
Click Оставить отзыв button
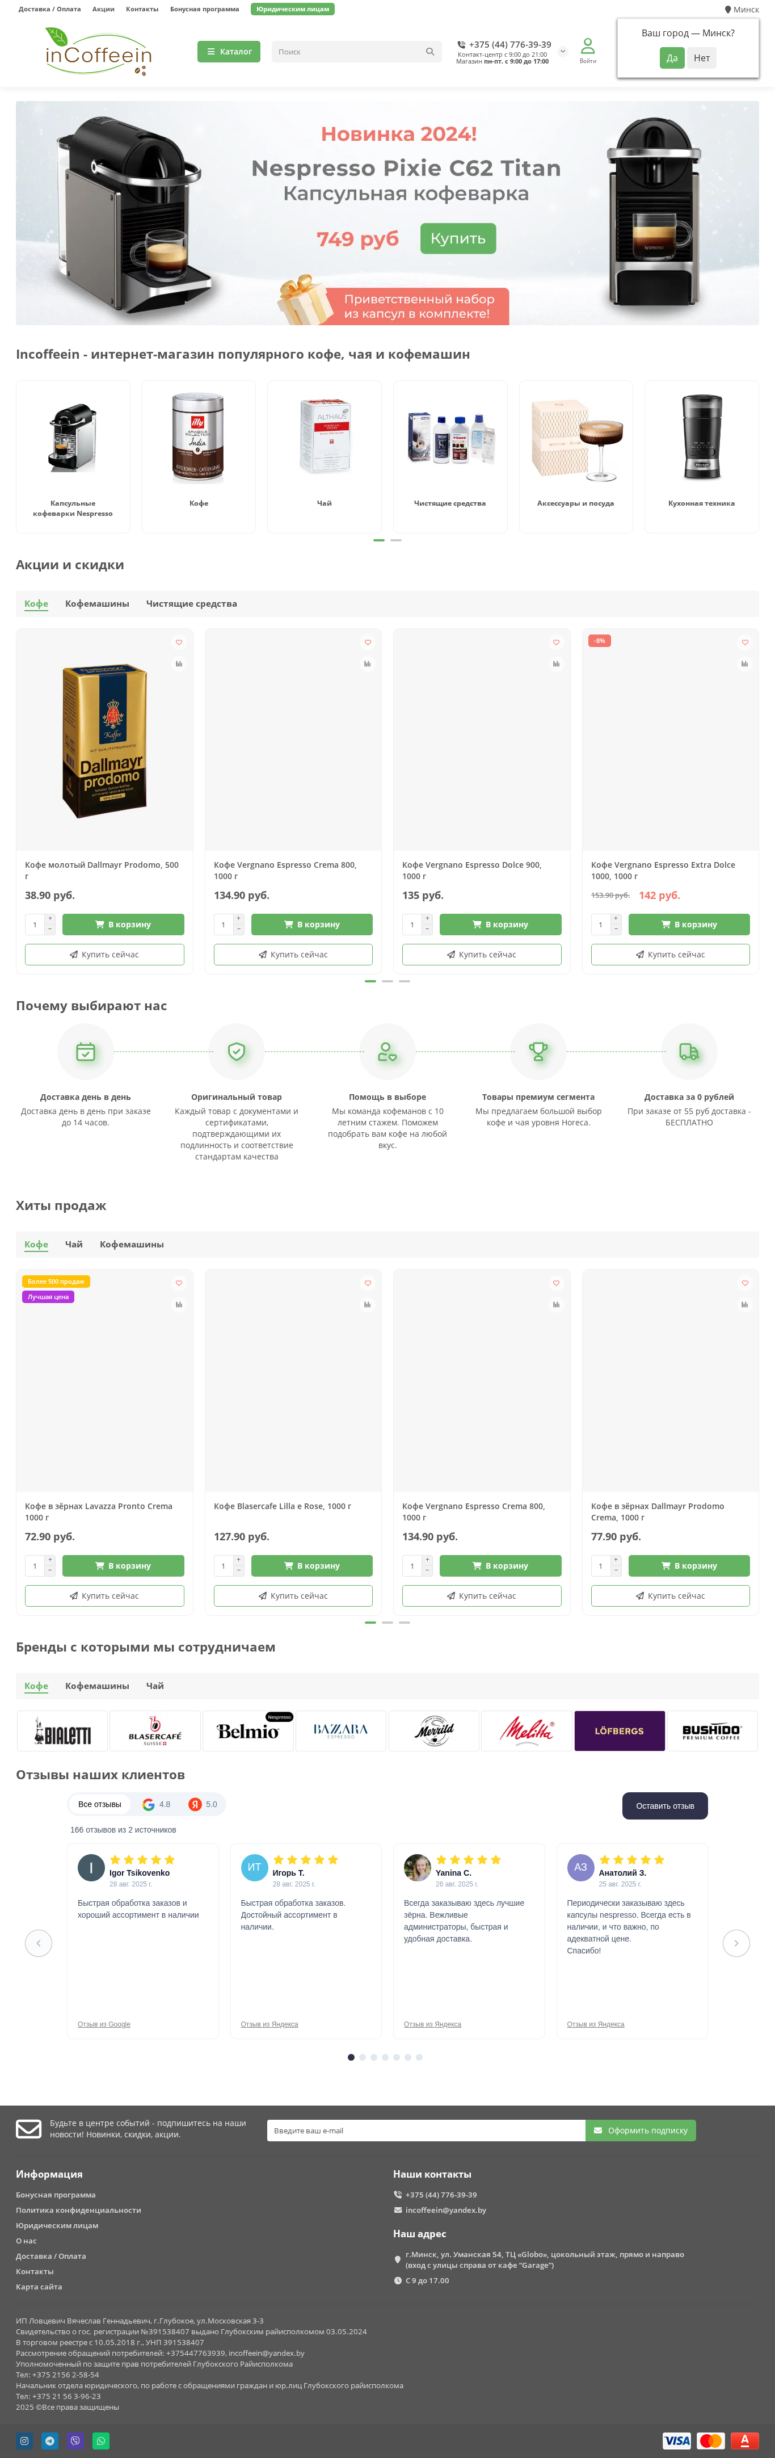tap(666, 1805)
